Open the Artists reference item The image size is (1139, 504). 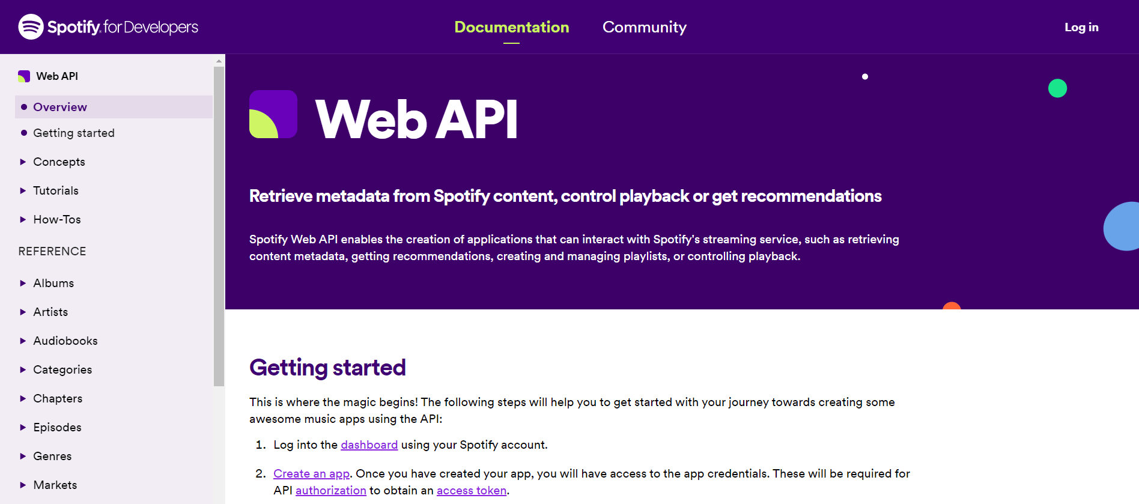[x=50, y=312]
